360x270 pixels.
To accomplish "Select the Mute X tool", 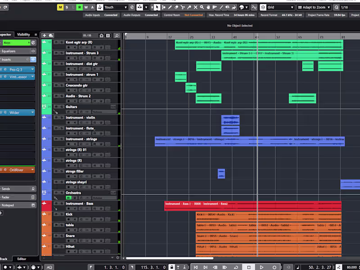I will 196,7.
